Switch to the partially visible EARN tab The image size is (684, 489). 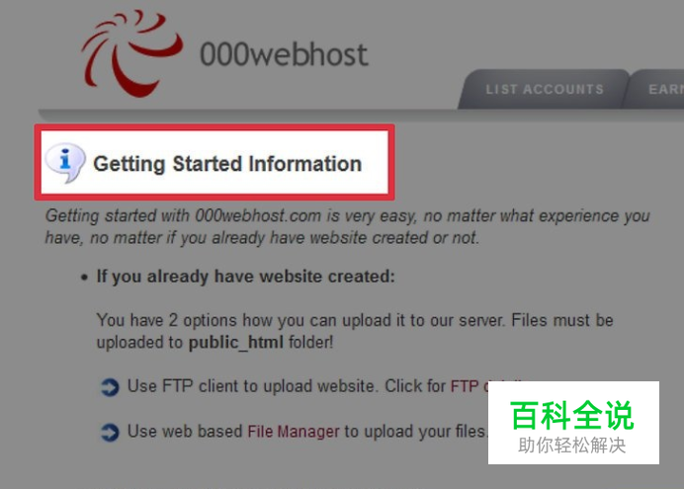(656, 89)
